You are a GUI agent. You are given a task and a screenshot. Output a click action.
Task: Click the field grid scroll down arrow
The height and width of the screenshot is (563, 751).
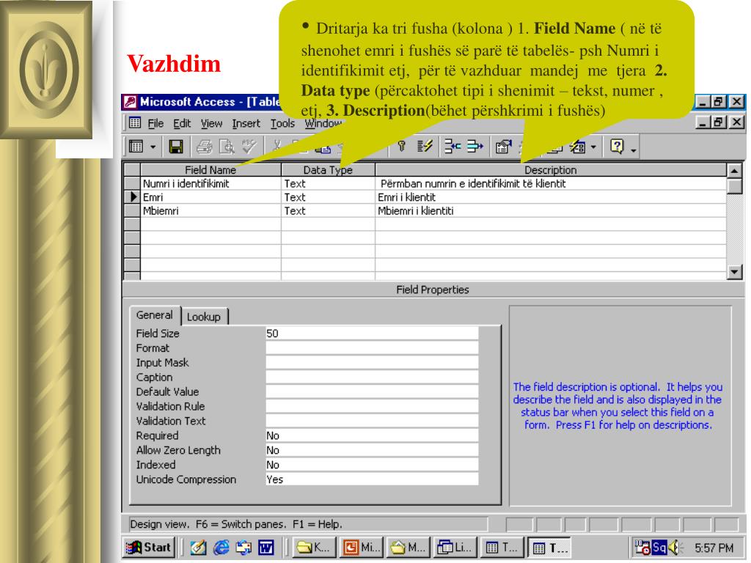click(x=734, y=272)
